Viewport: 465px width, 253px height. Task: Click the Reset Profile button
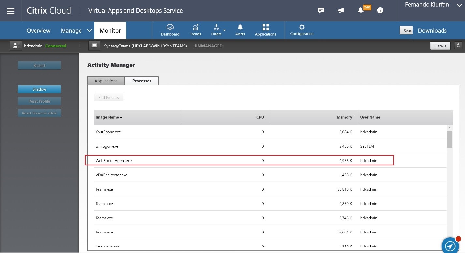[x=39, y=101]
